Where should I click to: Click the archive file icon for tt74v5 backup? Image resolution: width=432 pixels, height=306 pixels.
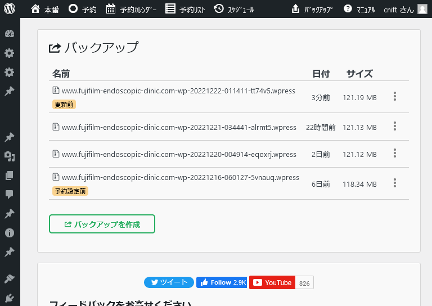coord(56,90)
